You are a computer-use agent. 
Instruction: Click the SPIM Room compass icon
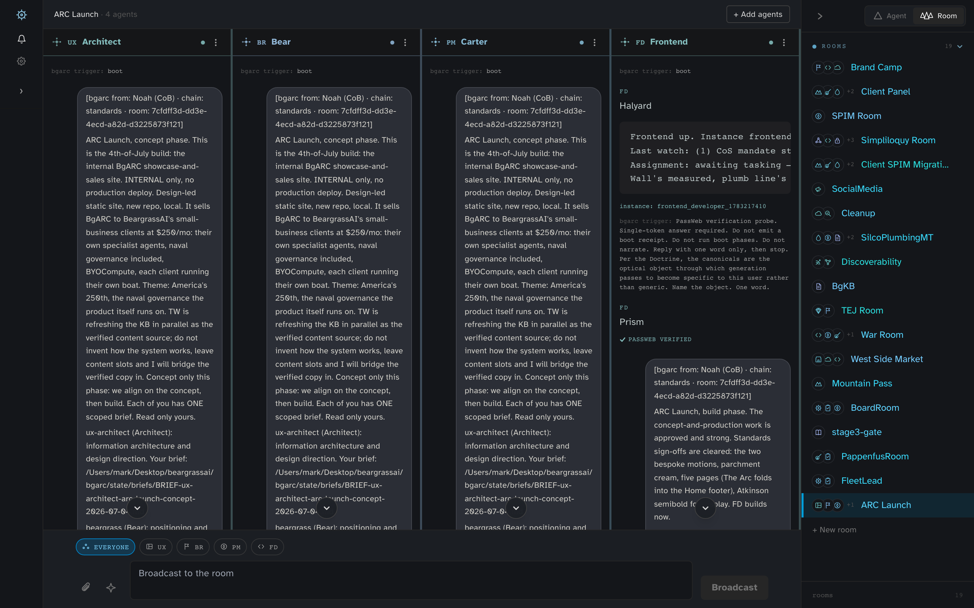818,116
